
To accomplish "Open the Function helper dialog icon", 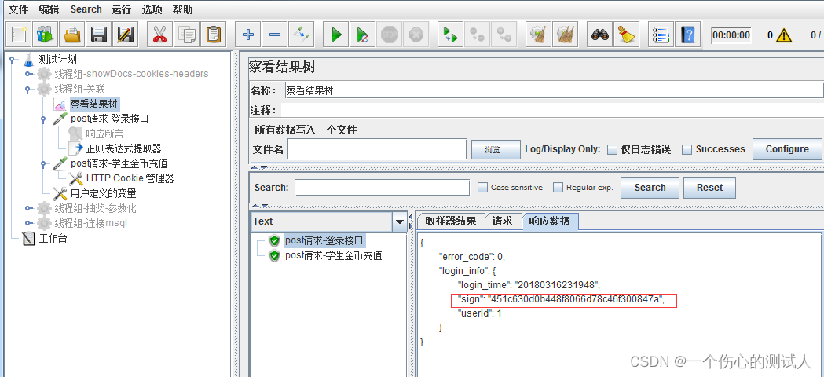I will pyautogui.click(x=661, y=35).
